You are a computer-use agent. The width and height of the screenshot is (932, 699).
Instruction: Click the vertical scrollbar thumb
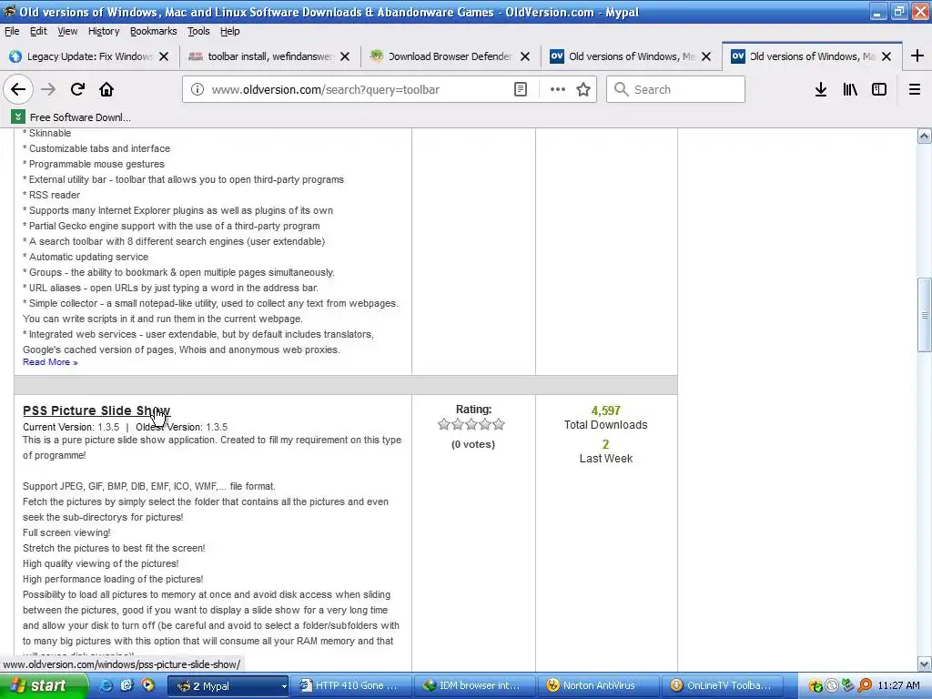925,315
